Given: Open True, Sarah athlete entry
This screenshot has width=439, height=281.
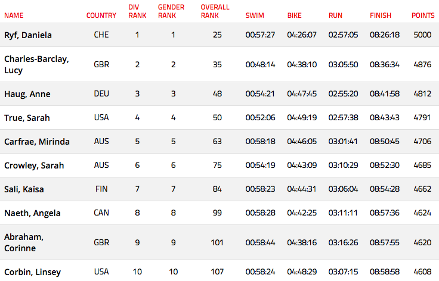Looking at the screenshot, I should (x=27, y=118).
